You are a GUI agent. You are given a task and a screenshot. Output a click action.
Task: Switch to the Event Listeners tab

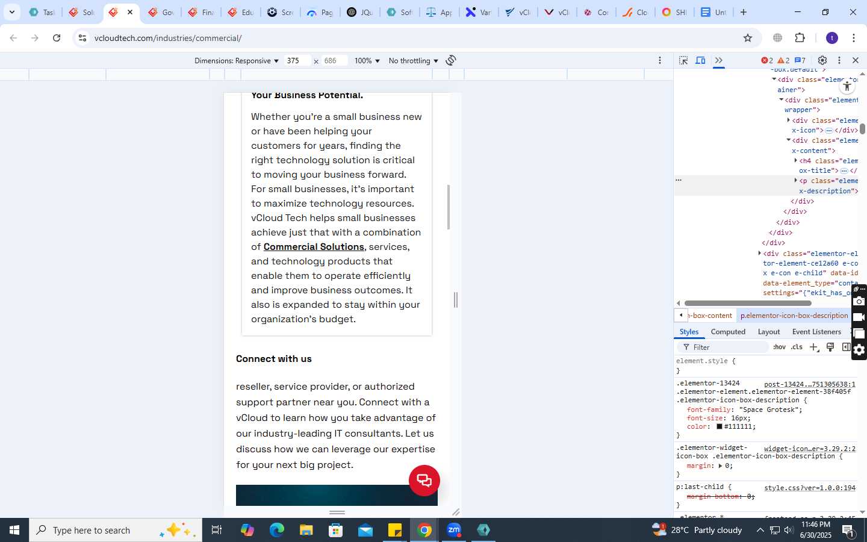pos(816,332)
